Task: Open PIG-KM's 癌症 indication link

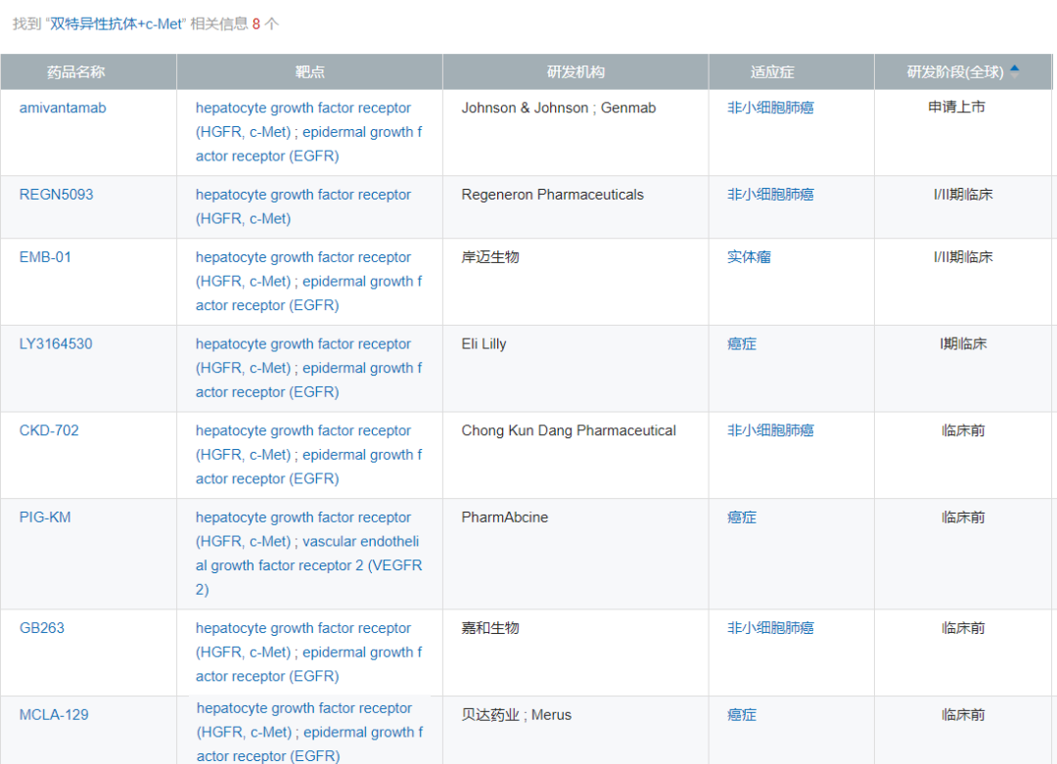Action: tap(742, 517)
